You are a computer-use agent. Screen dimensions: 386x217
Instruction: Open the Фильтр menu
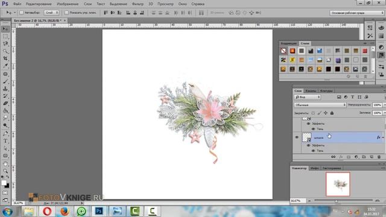pos(138,4)
